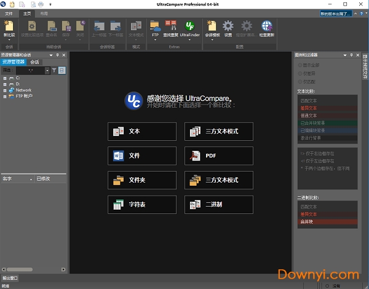Start a PDF compare
The height and width of the screenshot is (289, 369).
pos(219,156)
